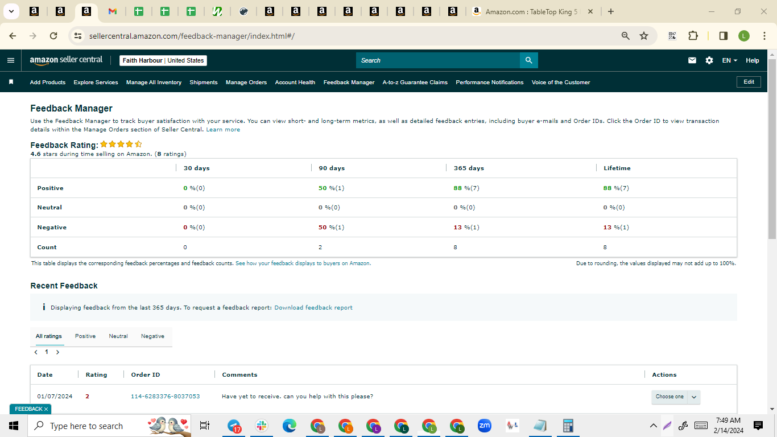Open the Seller Central settings gear
Image resolution: width=777 pixels, height=437 pixels.
tap(709, 60)
